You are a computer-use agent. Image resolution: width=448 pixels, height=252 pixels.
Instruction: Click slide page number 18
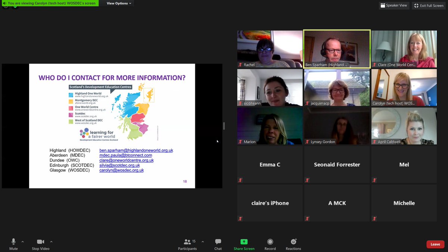(185, 181)
